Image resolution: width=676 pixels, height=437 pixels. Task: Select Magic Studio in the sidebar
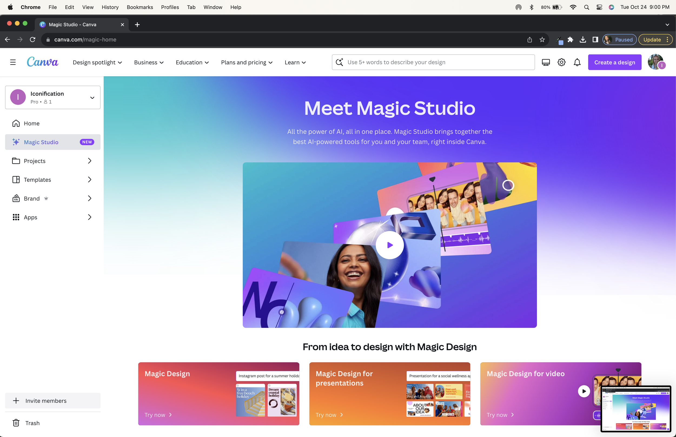click(x=53, y=142)
